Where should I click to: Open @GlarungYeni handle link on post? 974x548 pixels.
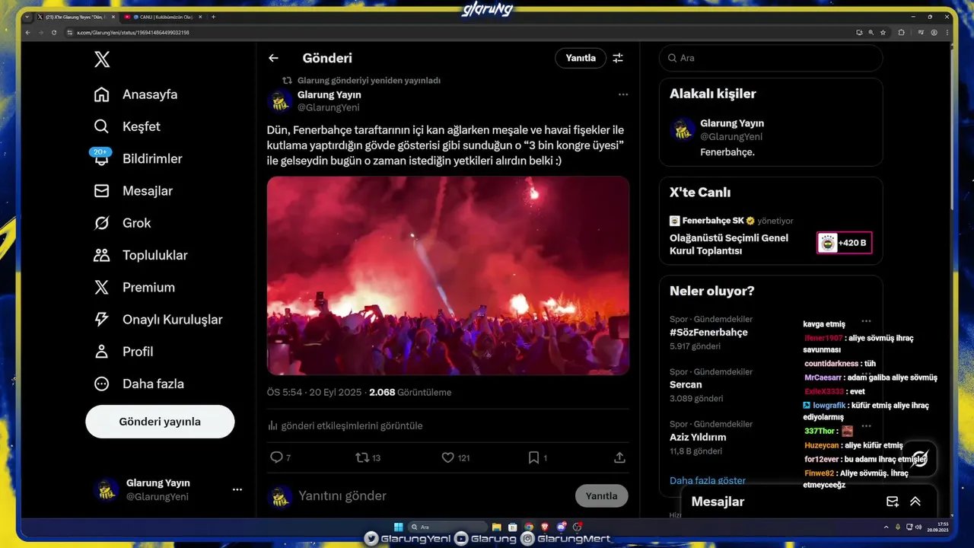tap(329, 107)
